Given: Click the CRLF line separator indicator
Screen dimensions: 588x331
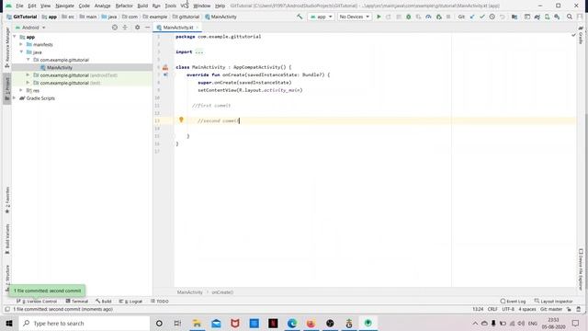Looking at the screenshot, I should point(492,309).
